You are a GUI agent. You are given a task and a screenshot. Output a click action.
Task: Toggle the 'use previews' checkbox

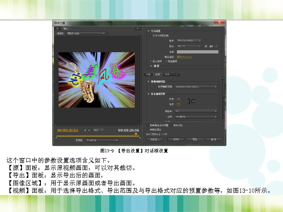(x=171, y=125)
